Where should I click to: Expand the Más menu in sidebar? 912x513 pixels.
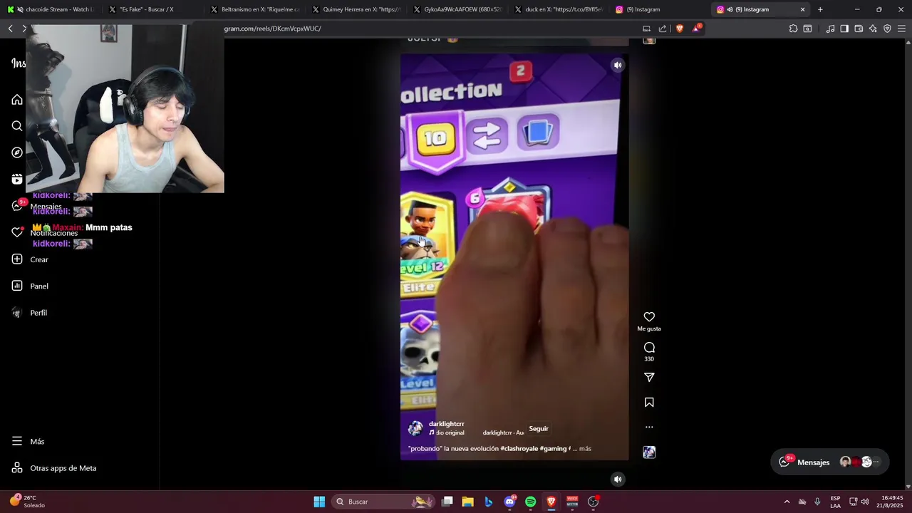[28, 442]
